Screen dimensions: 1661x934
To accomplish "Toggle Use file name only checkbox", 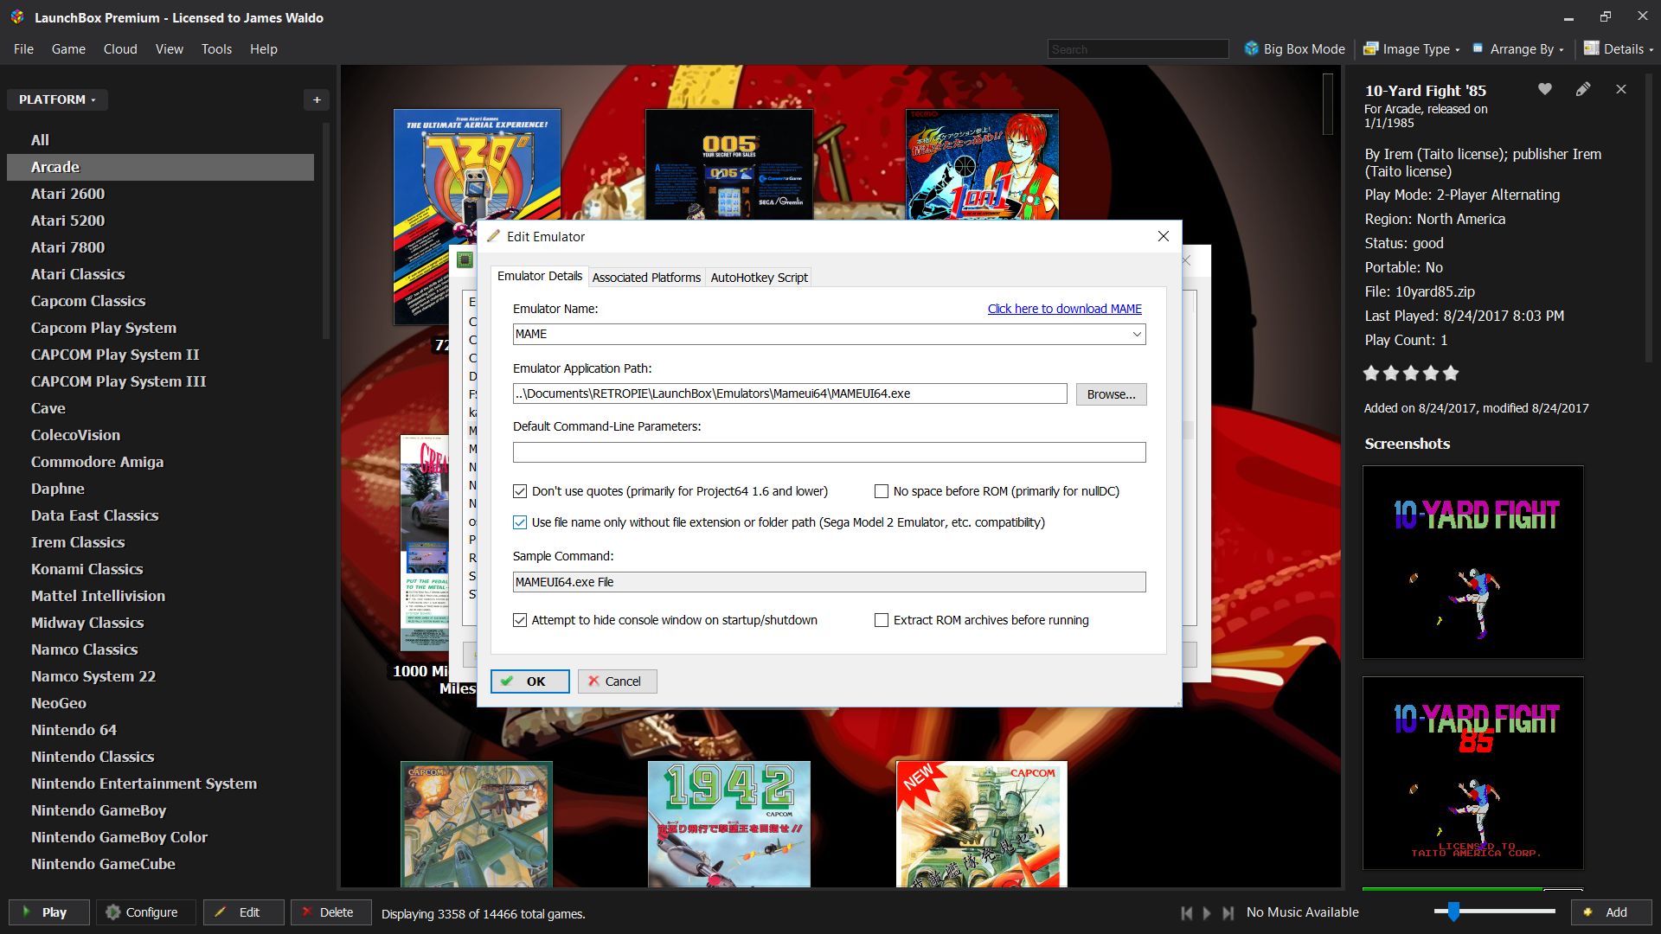I will tap(520, 522).
